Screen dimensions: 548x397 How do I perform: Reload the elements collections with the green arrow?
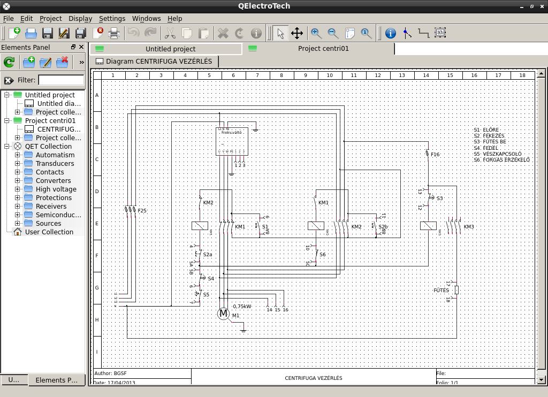9,62
